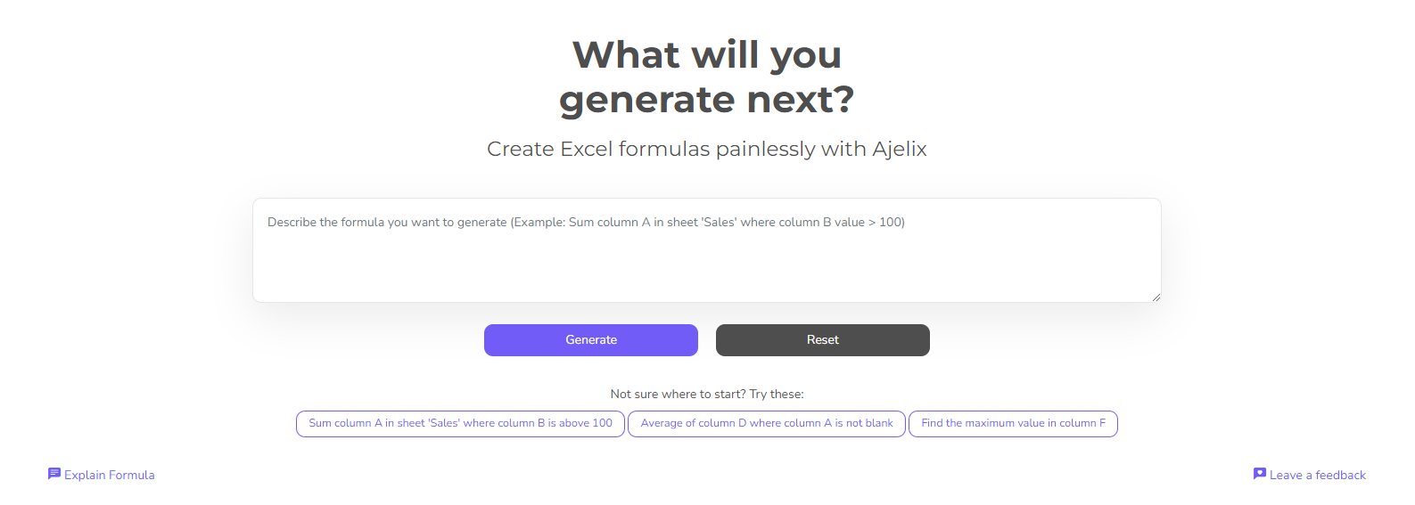Image resolution: width=1415 pixels, height=505 pixels.
Task: Click the 'Try these:' label above the suggestions
Action: point(777,394)
